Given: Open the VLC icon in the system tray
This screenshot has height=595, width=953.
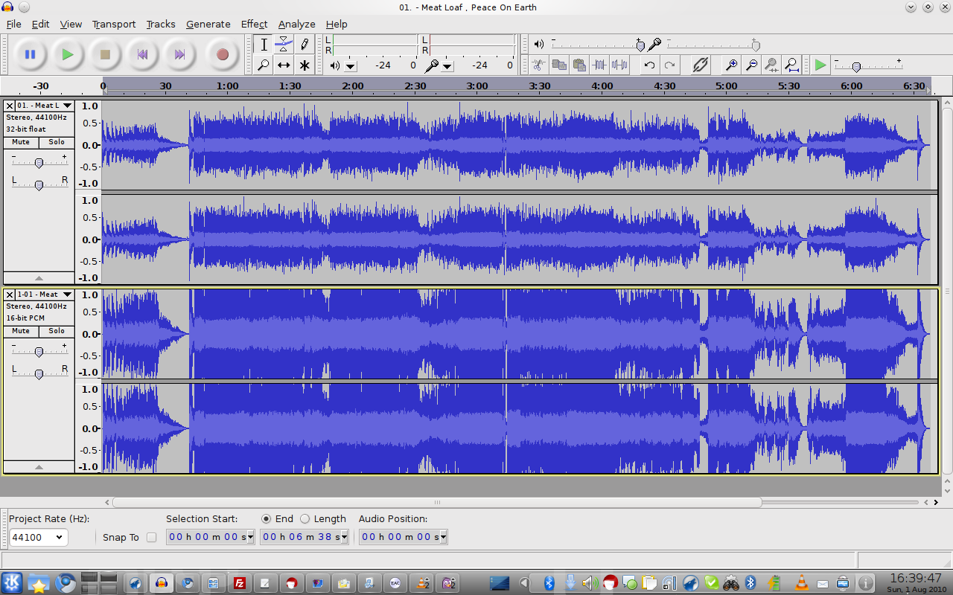Looking at the screenshot, I should [802, 583].
